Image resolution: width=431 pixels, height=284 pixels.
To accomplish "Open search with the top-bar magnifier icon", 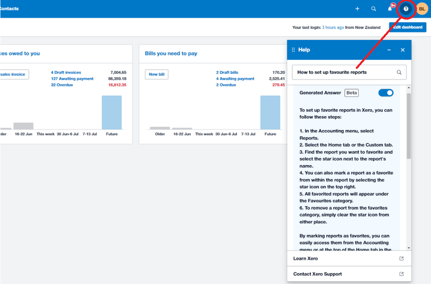I will (373, 9).
